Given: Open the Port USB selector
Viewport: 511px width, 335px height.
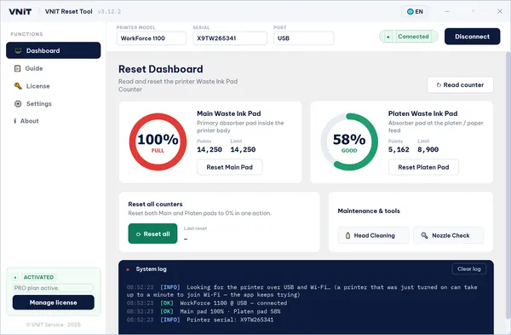Looking at the screenshot, I should 304,38.
